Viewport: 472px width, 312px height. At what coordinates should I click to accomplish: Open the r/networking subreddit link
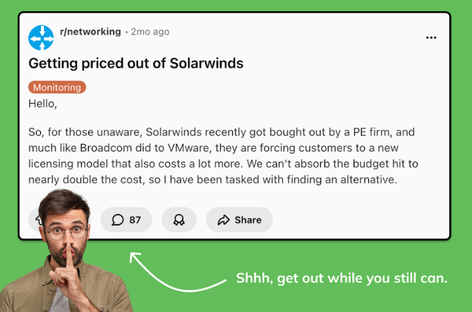coord(89,31)
